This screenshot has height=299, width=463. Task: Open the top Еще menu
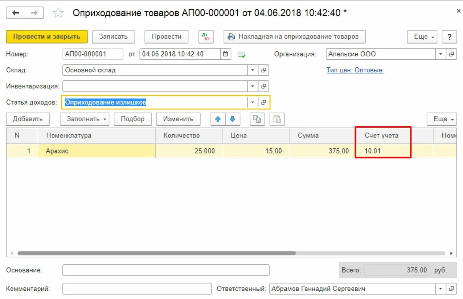[x=422, y=37]
